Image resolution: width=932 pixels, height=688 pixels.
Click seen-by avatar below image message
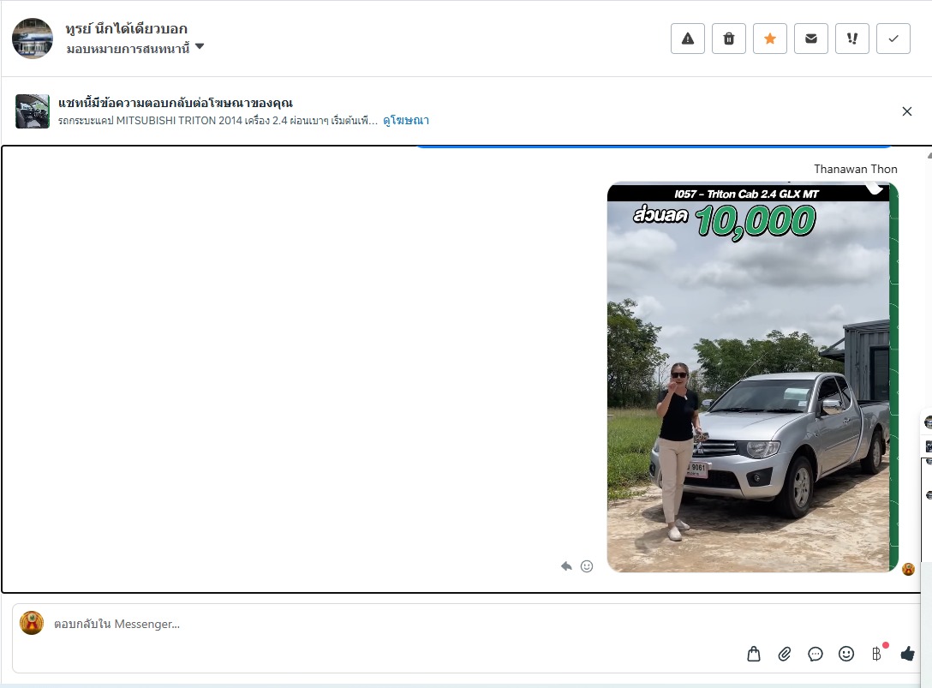pos(908,569)
